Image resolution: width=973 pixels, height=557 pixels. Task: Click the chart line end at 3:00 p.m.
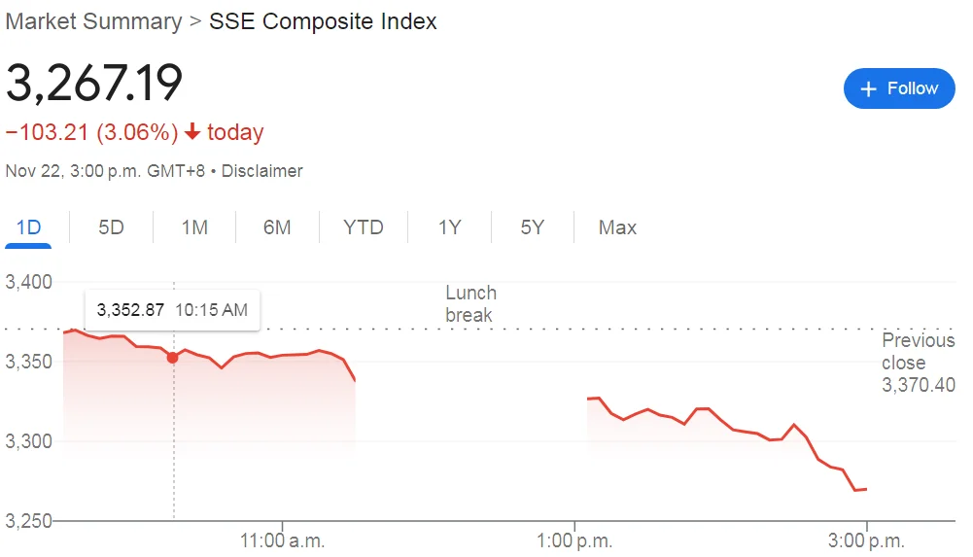click(x=866, y=489)
